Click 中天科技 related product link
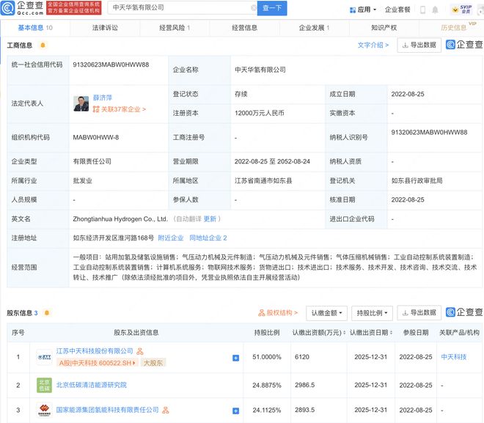This screenshot has width=484, height=423. [x=454, y=357]
